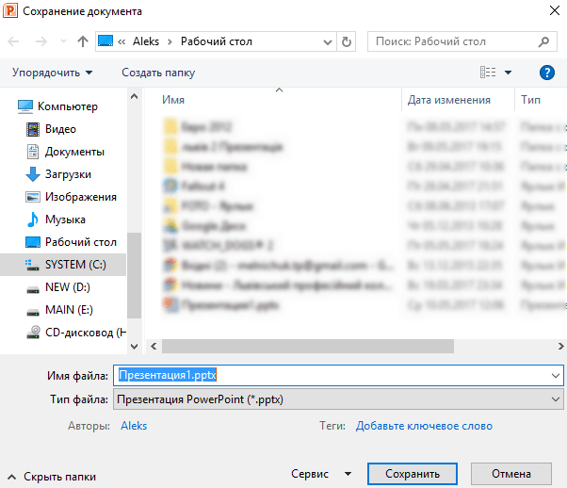Open the Тип файла combo box
Viewport: 567px width, 488px height.
click(338, 399)
